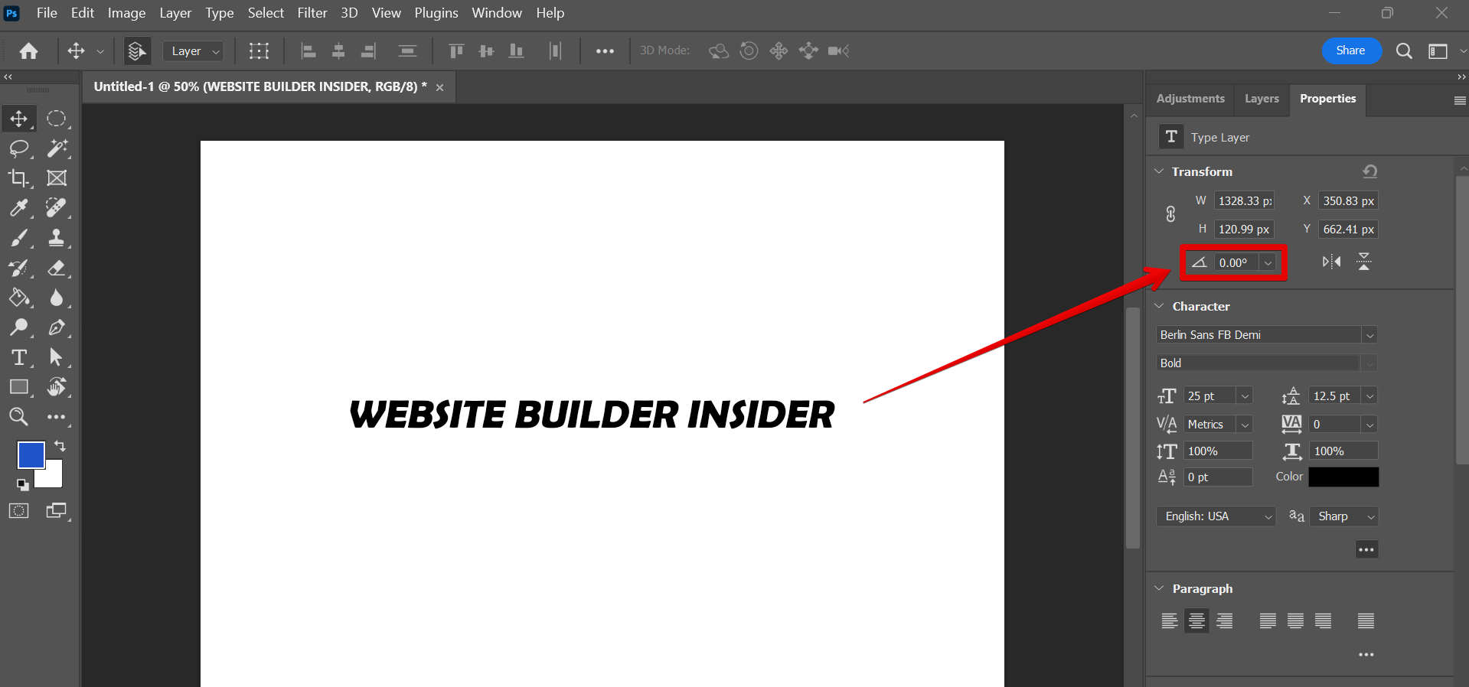Select the Crop tool
The image size is (1469, 687).
coord(18,178)
